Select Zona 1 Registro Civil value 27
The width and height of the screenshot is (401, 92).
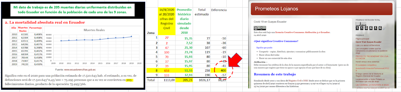167,38
